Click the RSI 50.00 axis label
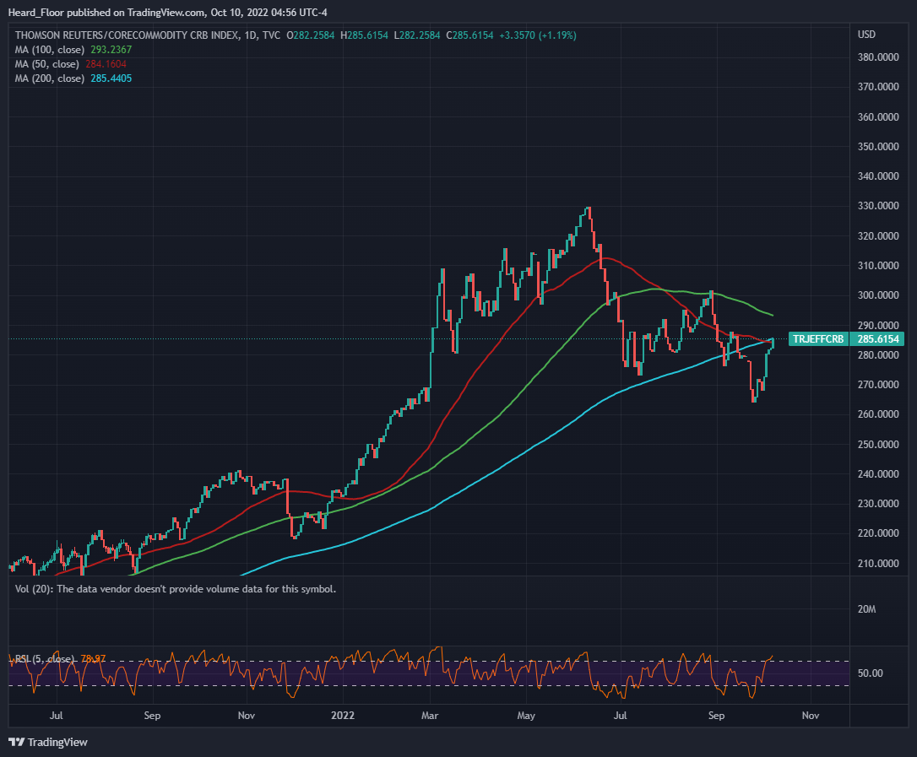This screenshot has height=757, width=917. tap(870, 673)
